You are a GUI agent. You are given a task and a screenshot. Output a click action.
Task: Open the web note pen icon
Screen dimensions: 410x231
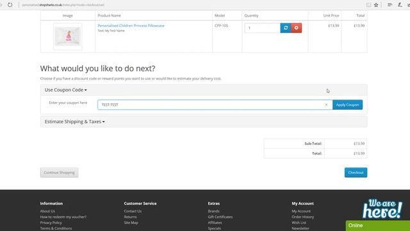(400, 4)
